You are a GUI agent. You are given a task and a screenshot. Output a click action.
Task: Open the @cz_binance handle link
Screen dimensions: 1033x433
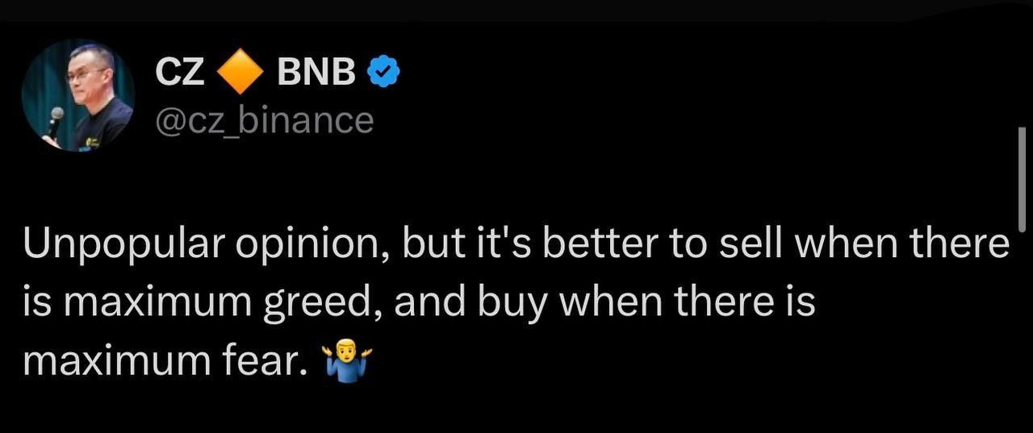(264, 121)
